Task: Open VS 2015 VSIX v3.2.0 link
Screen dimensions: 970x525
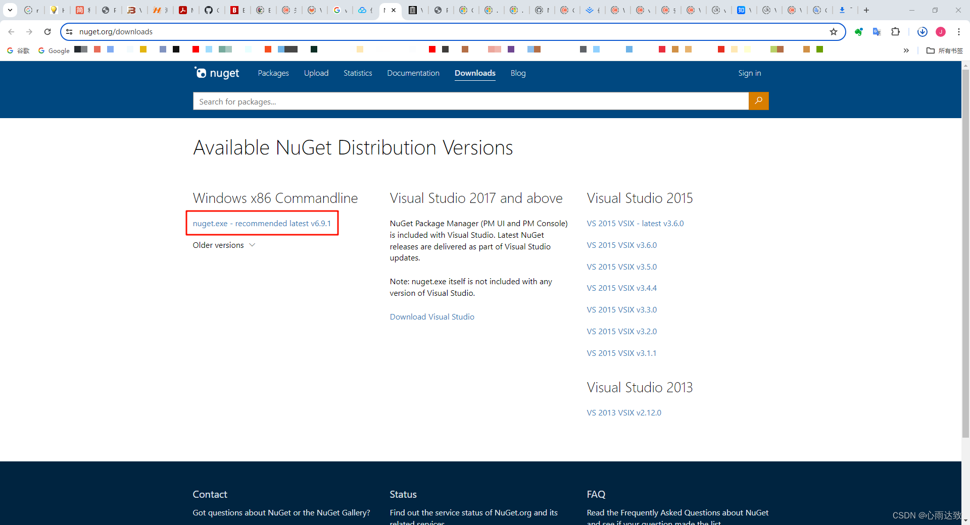Action: click(621, 331)
